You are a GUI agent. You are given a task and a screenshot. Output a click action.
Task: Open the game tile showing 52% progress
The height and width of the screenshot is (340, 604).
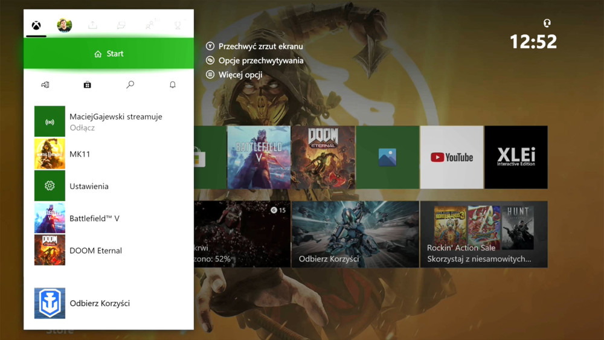coord(242,234)
